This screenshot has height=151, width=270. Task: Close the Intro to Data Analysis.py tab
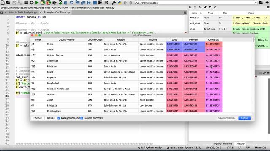5,13
